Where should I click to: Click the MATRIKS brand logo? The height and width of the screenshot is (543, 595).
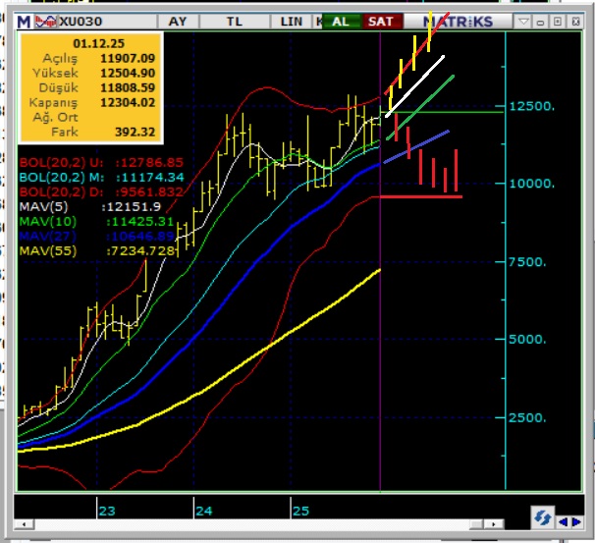pyautogui.click(x=459, y=21)
